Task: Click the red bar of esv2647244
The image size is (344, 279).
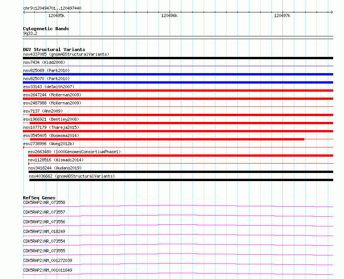Action: tap(178, 99)
